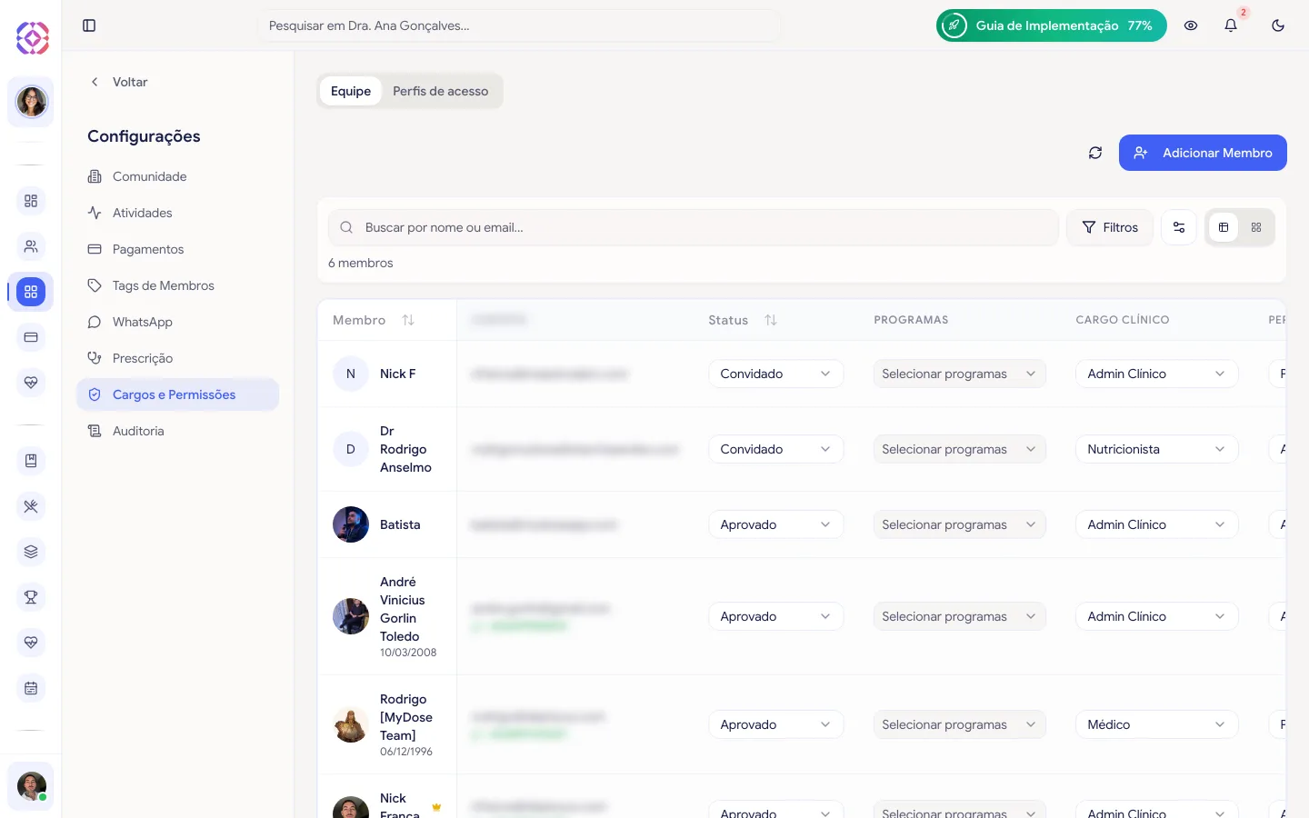Click the app logo icon
The image size is (1309, 818).
click(x=32, y=37)
